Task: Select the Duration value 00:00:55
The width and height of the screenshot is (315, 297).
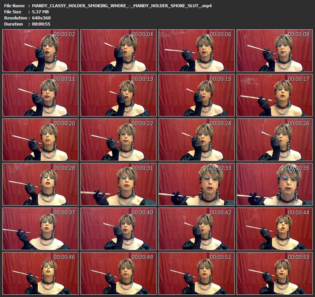Action: [41, 24]
